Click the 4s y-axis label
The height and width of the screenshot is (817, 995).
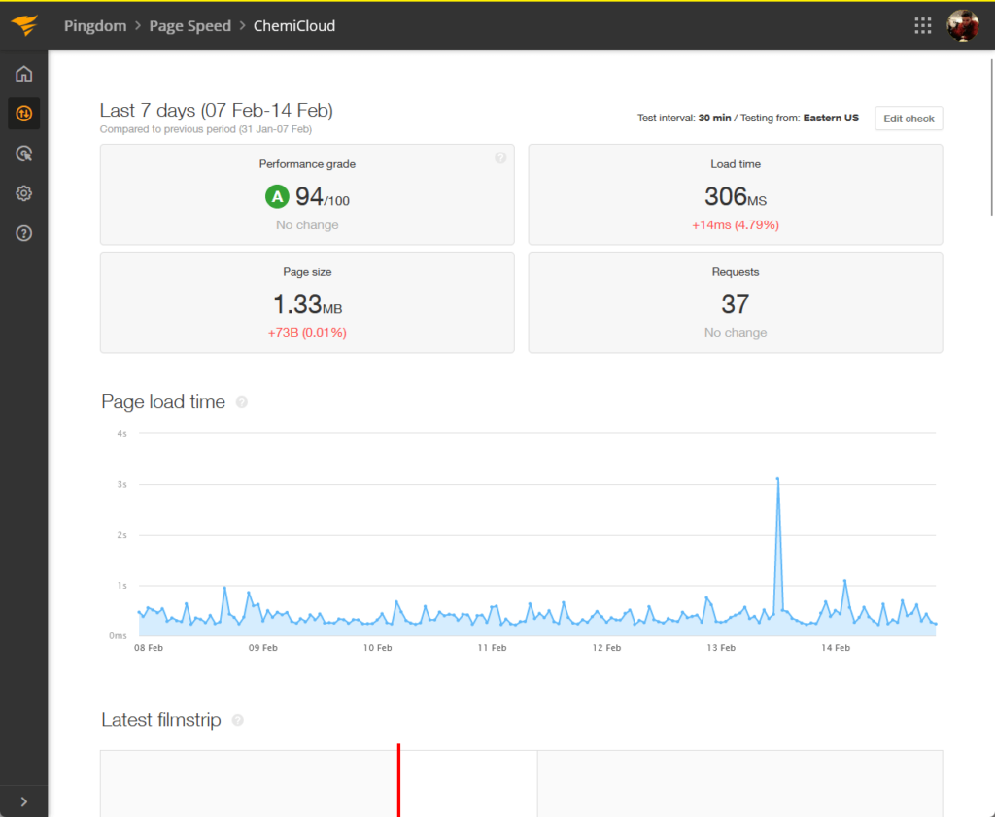tap(121, 434)
